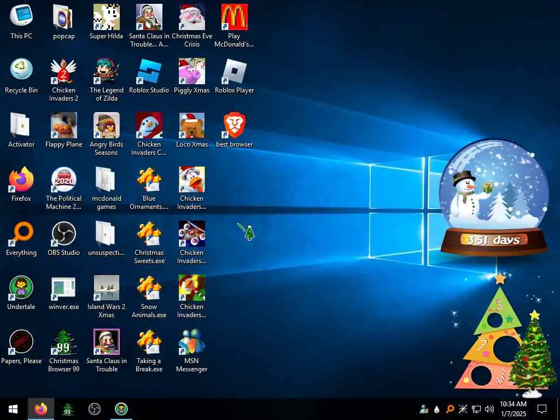
Task: Launch Island Wars 2 Xmas
Action: (x=106, y=296)
